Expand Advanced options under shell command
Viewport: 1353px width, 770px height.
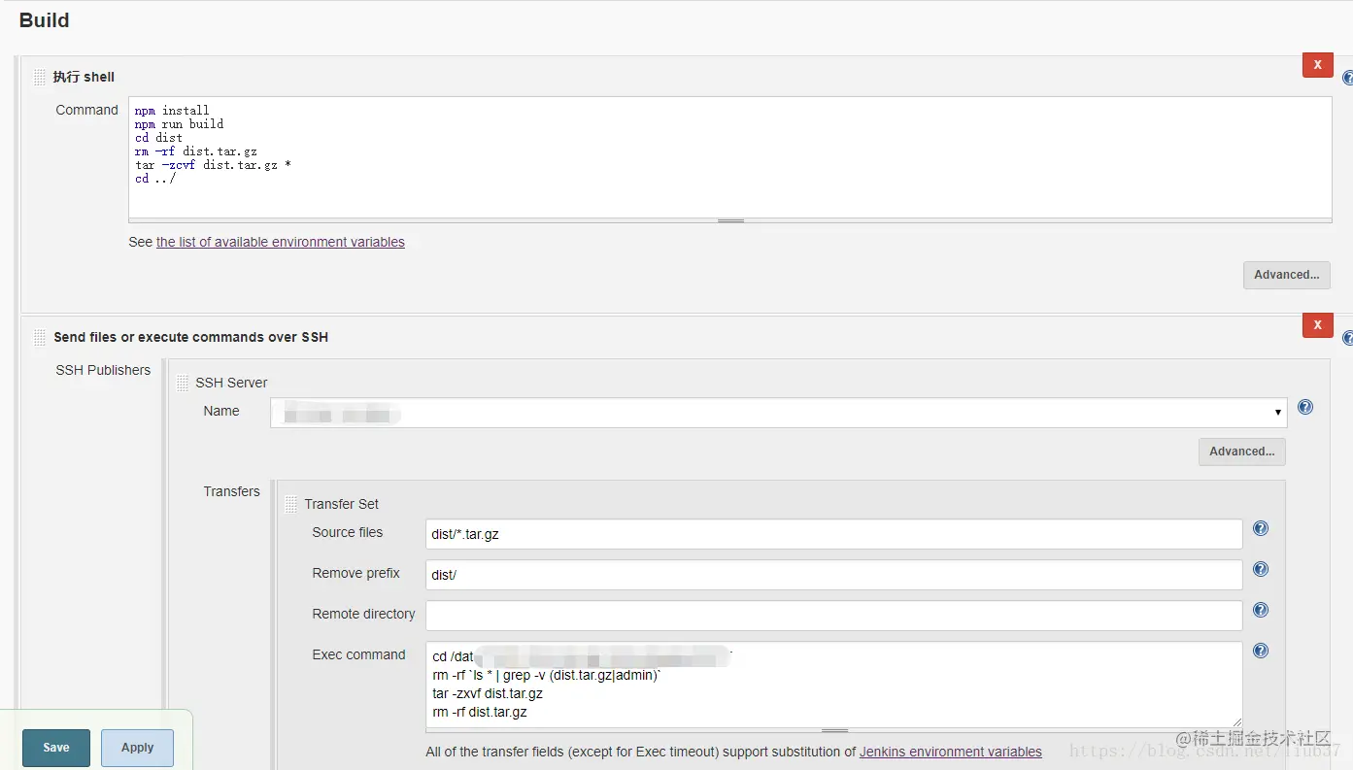point(1286,275)
